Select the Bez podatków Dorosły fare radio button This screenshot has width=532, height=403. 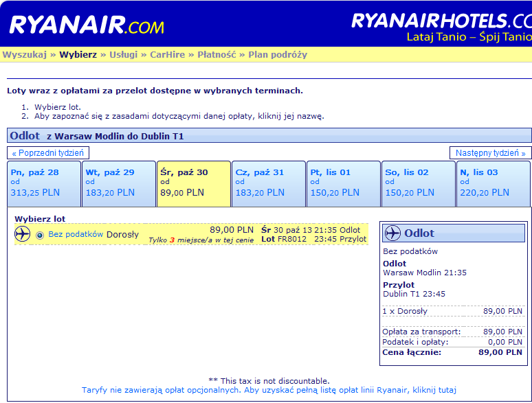40,235
